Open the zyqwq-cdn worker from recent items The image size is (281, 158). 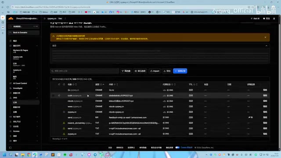tap(18, 57)
